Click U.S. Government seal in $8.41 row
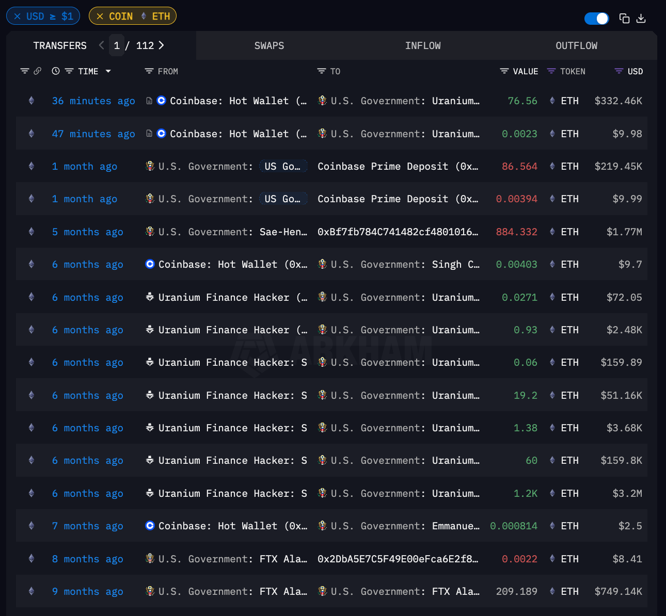 150,559
